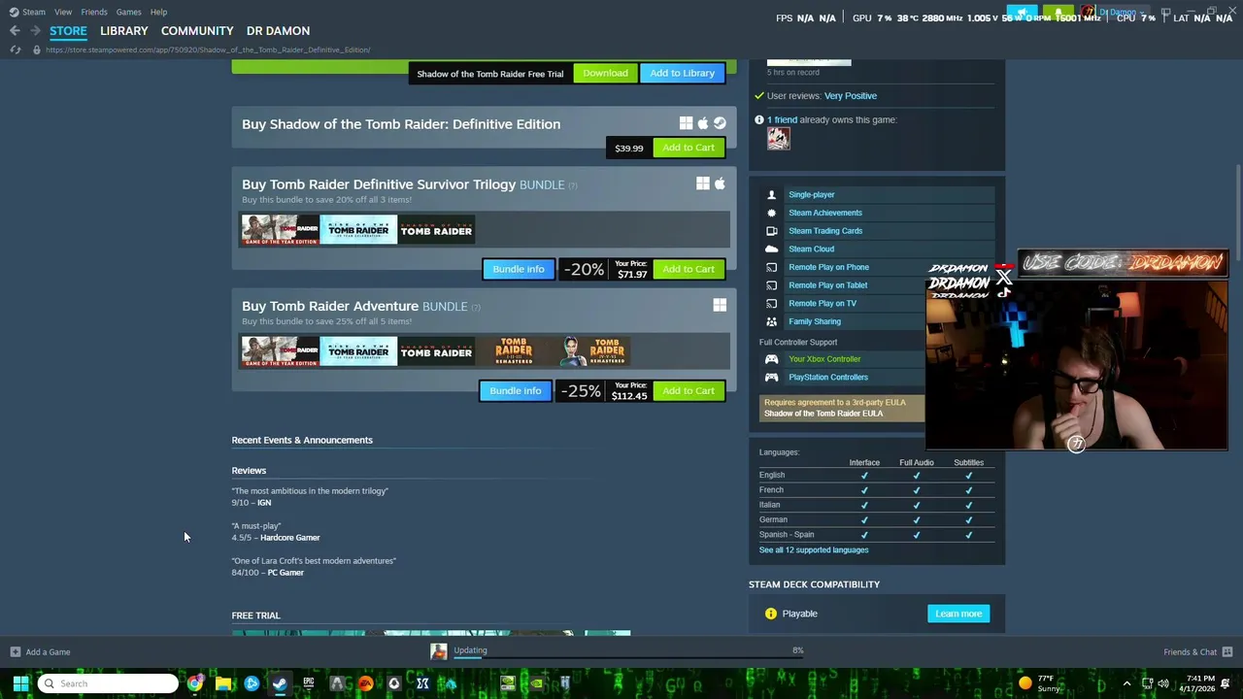1243x699 pixels.
Task: Click the Steam back navigation arrow
Action: [15, 31]
